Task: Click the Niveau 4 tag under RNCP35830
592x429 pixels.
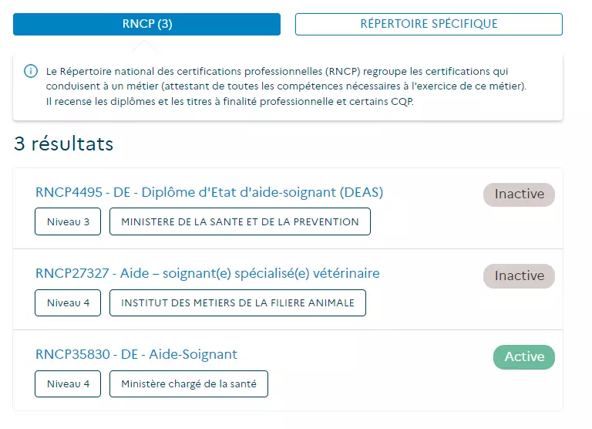Action: pyautogui.click(x=68, y=383)
